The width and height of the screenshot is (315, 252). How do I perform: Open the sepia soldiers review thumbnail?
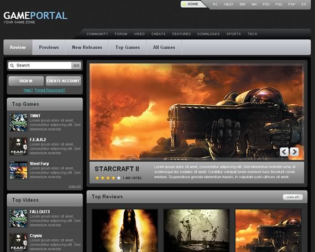pyautogui.click(x=197, y=230)
